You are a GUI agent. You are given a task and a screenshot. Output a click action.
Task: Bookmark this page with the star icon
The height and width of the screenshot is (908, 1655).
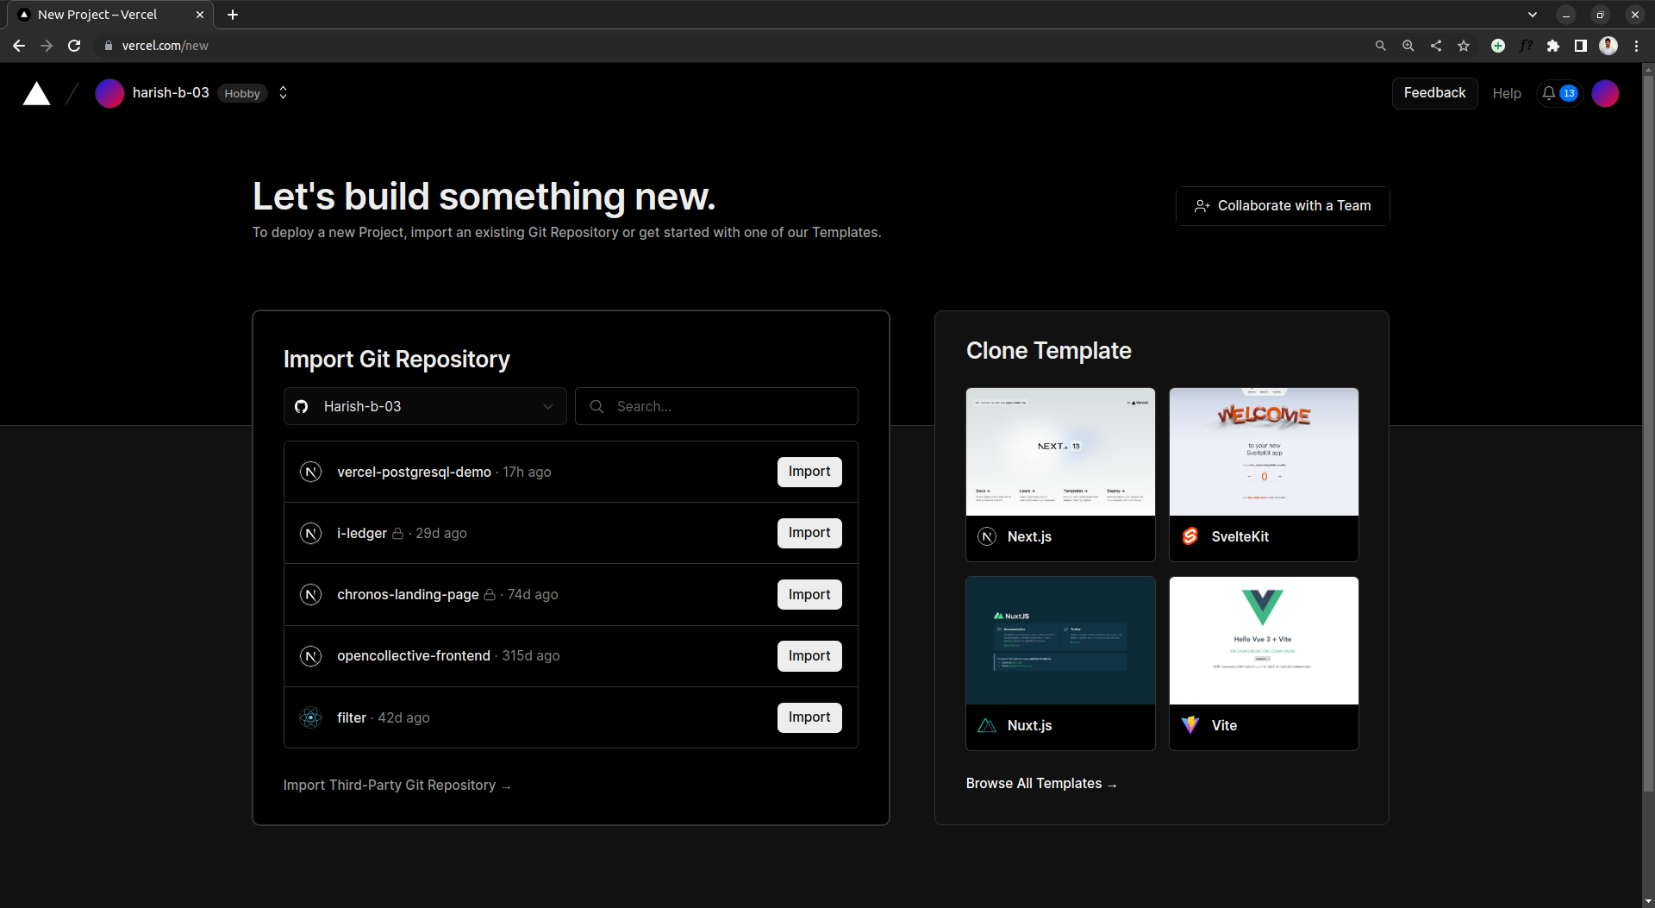1464,46
